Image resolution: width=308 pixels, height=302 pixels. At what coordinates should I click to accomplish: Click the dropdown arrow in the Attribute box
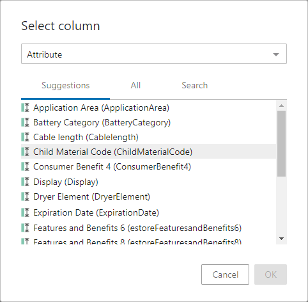[276, 54]
